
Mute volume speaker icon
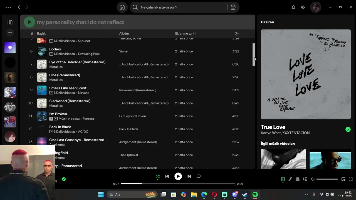click(x=313, y=179)
